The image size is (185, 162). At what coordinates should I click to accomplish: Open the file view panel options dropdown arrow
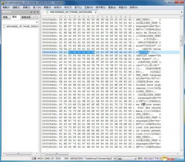coord(31,12)
